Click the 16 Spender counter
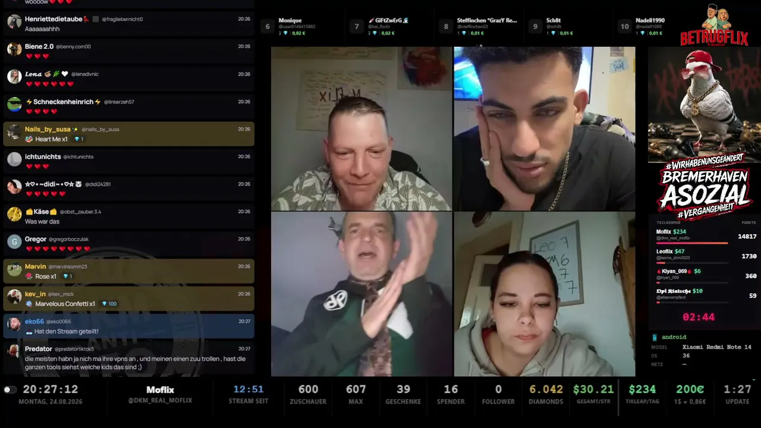761x428 pixels. point(451,389)
